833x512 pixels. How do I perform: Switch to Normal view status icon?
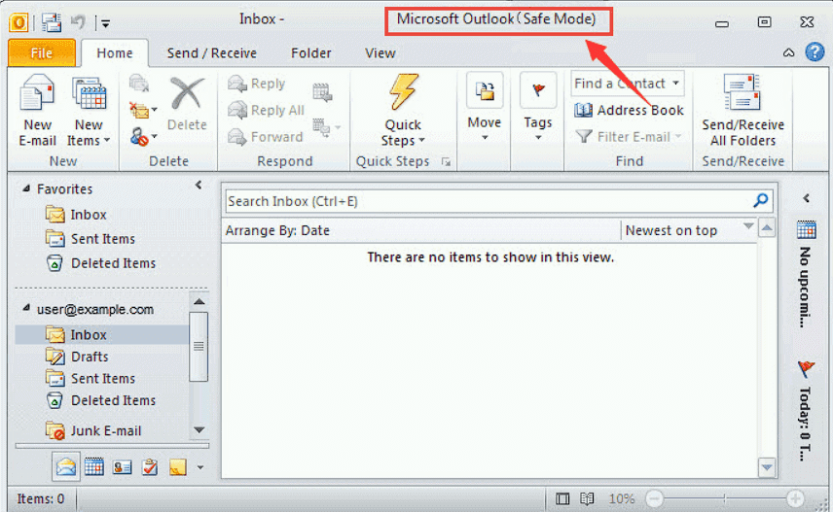point(562,498)
